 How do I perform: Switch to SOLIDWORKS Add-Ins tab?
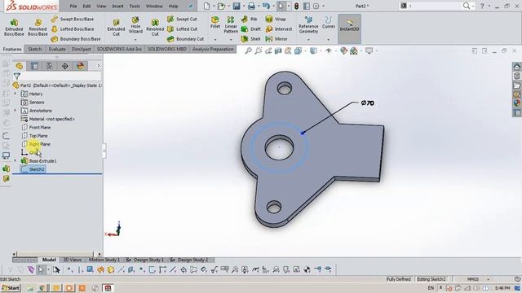pyautogui.click(x=119, y=49)
